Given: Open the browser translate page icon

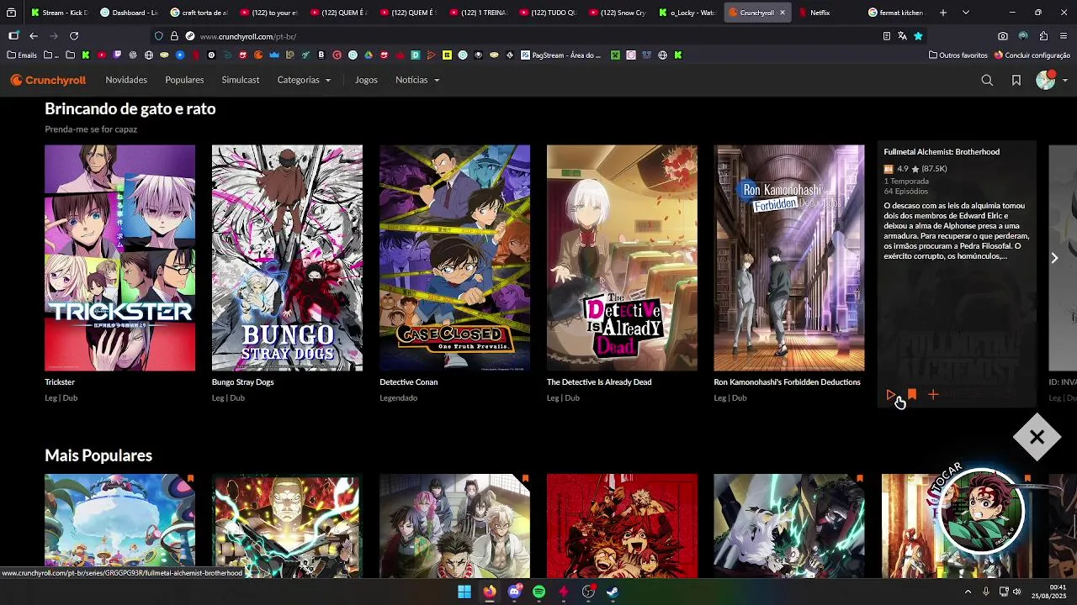Looking at the screenshot, I should pyautogui.click(x=902, y=36).
